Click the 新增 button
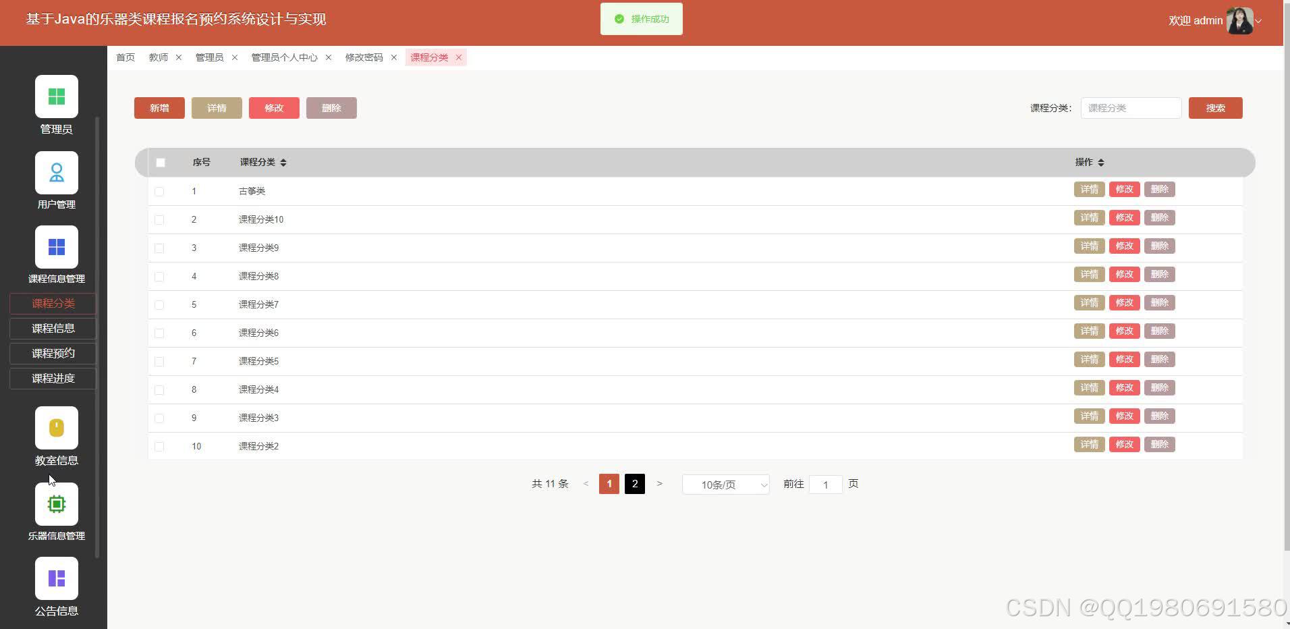1290x629 pixels. point(159,108)
